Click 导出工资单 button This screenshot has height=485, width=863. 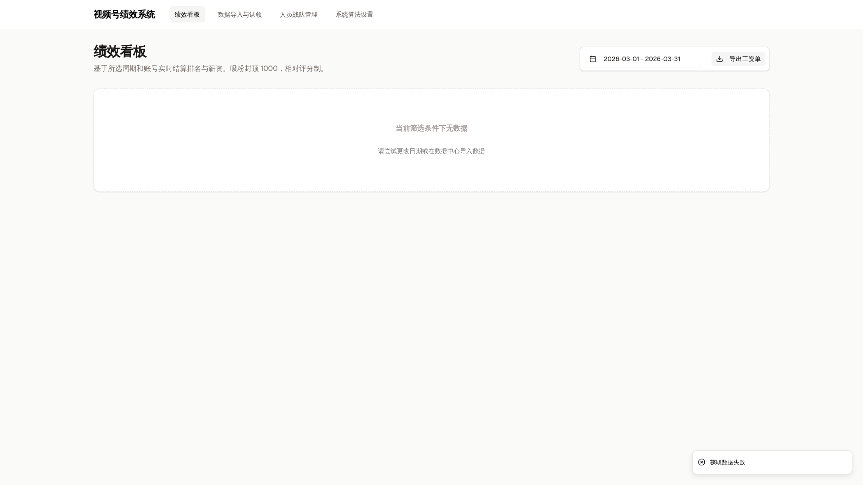[738, 59]
